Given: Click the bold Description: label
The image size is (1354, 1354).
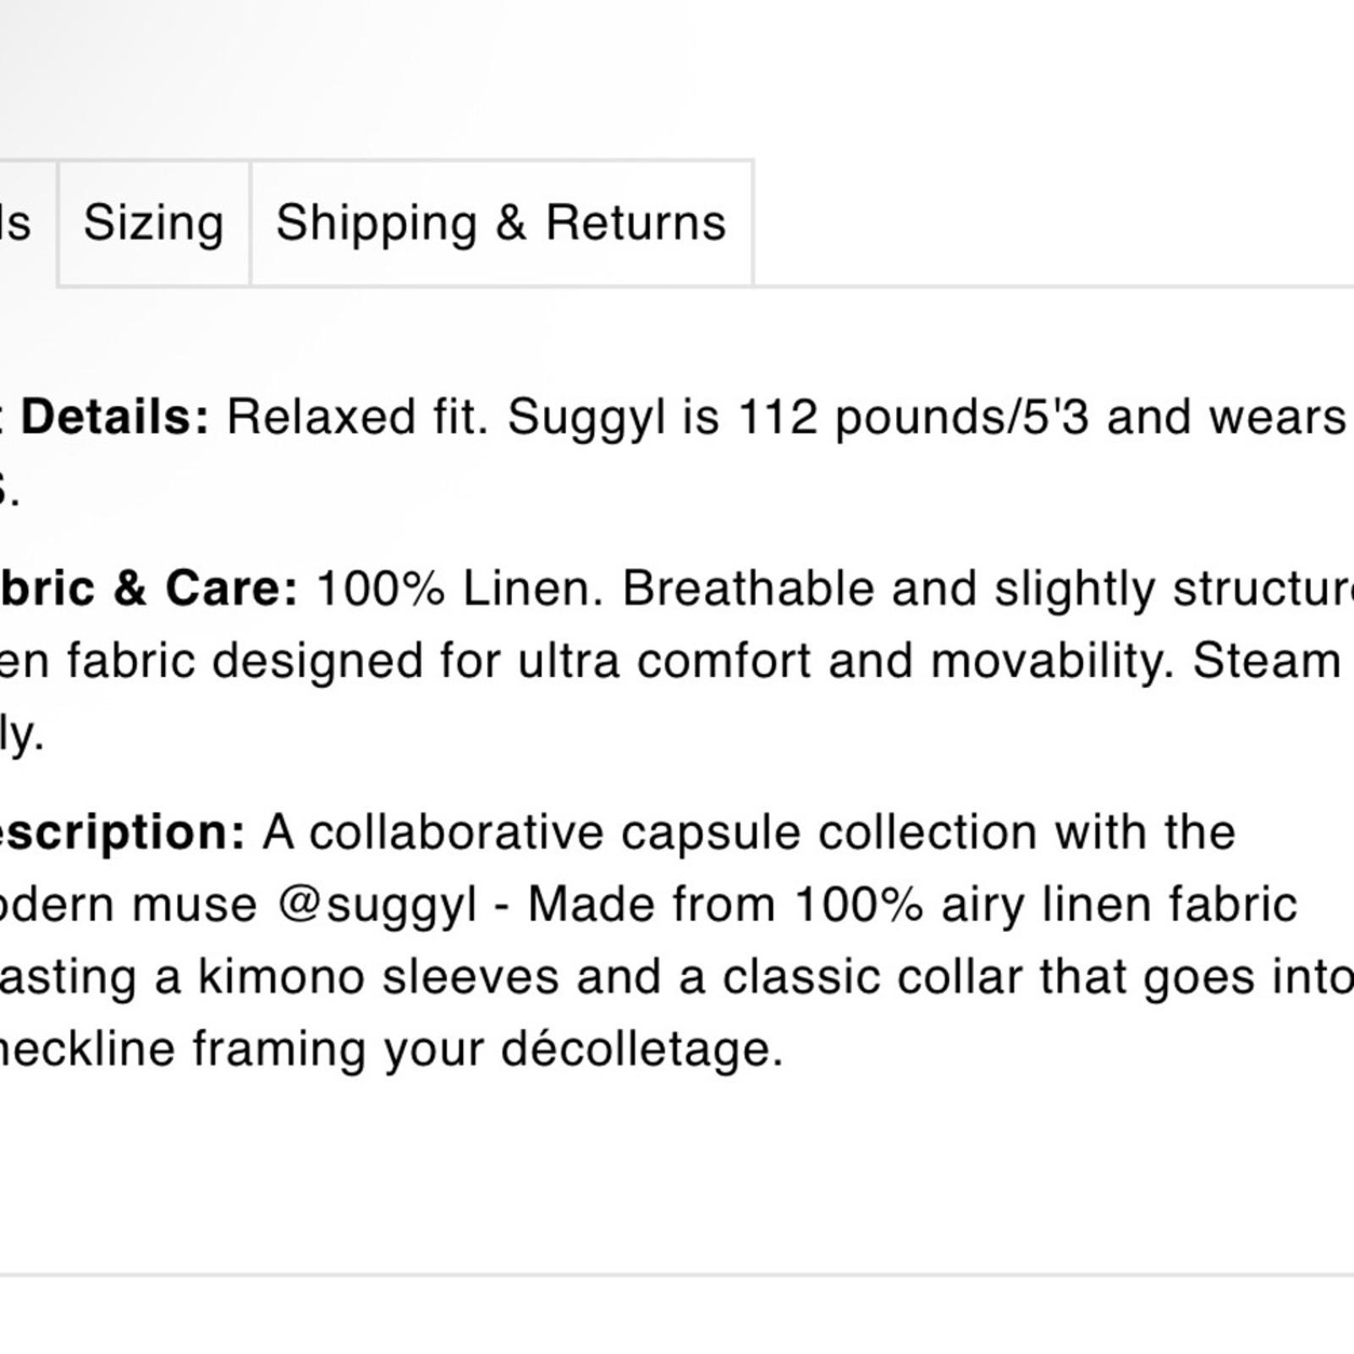Looking at the screenshot, I should coord(123,833).
